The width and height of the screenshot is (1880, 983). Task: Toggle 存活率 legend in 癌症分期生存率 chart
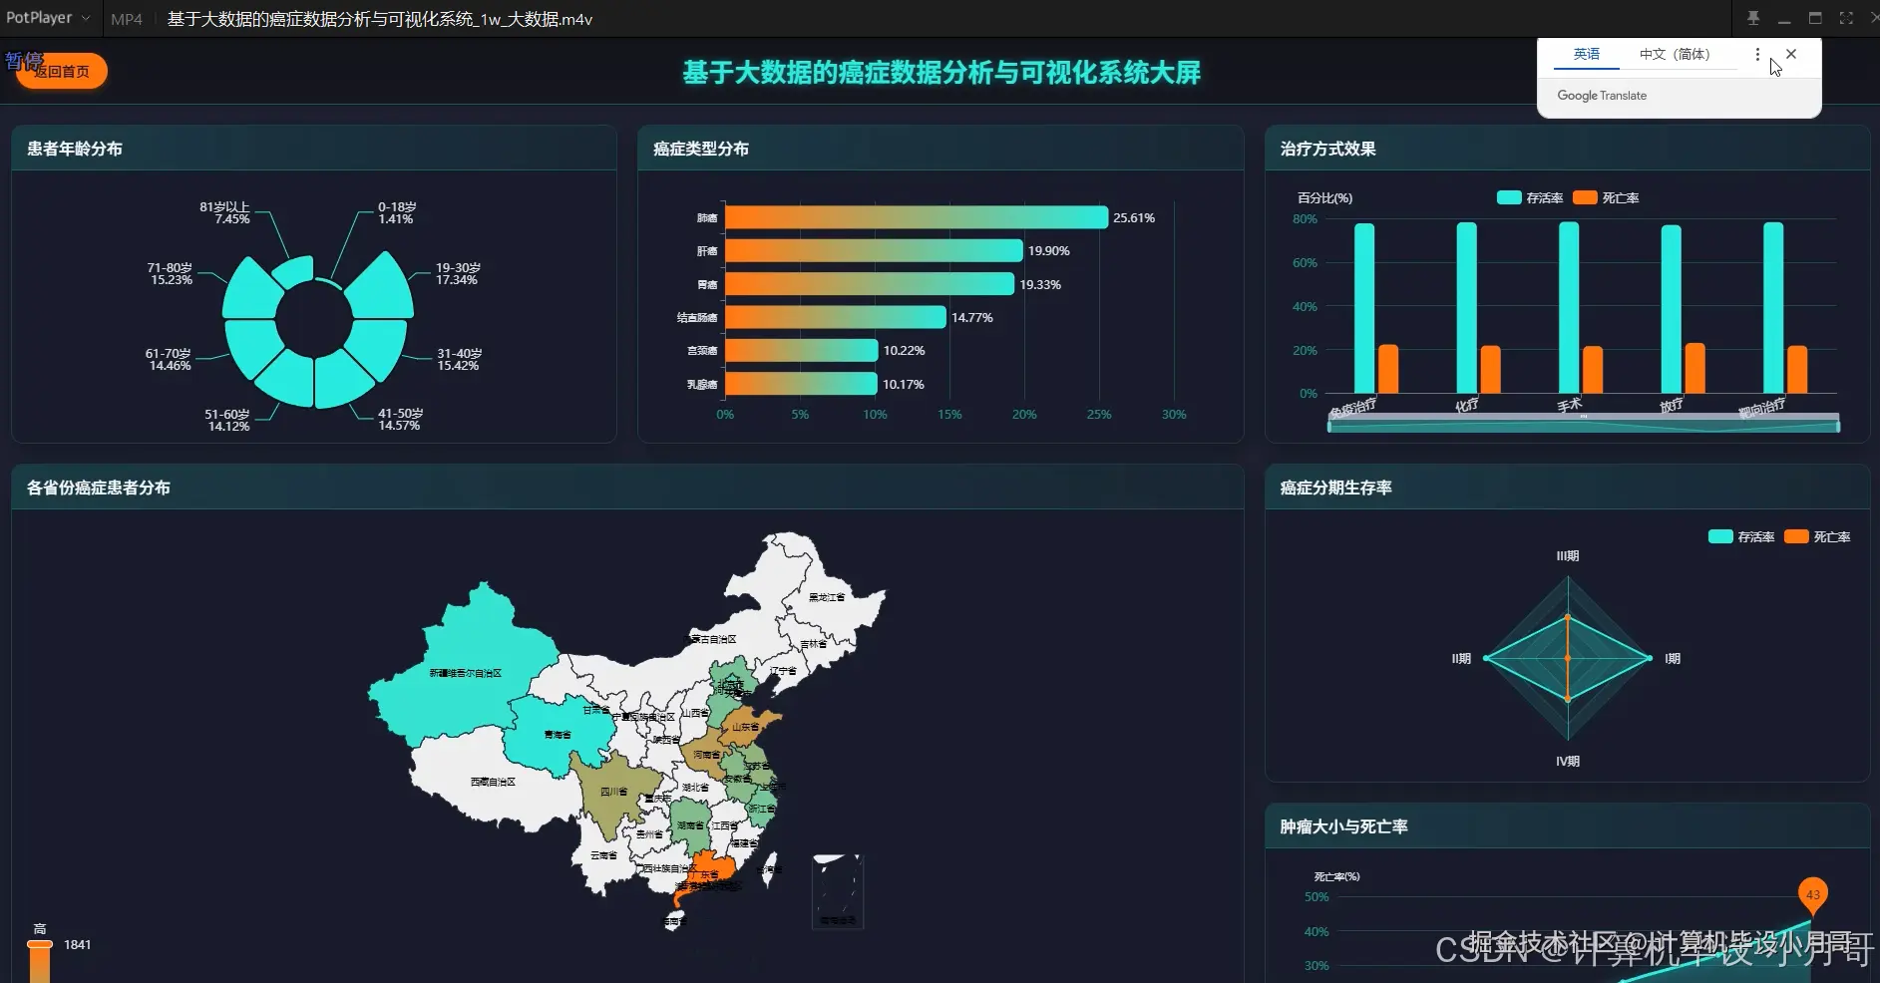[x=1741, y=536]
